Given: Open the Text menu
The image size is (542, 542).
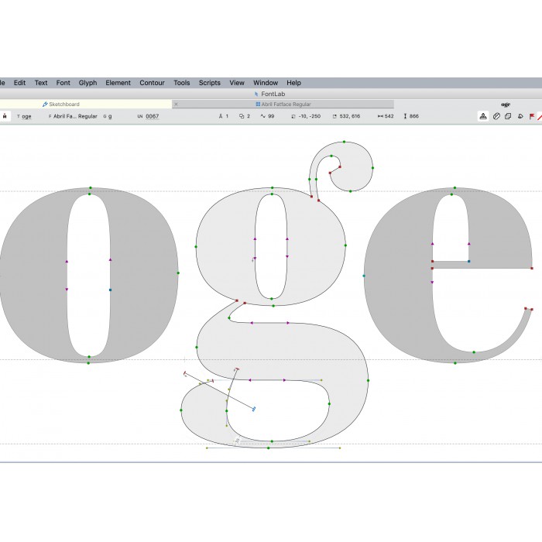Looking at the screenshot, I should pyautogui.click(x=41, y=83).
